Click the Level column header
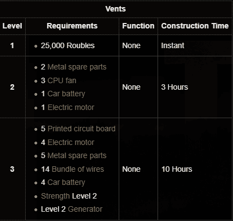This screenshot has height=221, width=233. coord(12,26)
